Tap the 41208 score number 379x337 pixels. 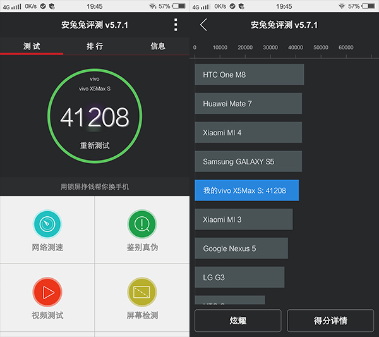(95, 118)
